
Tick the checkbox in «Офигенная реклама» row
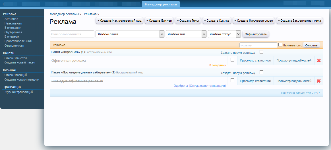[x=232, y=60]
